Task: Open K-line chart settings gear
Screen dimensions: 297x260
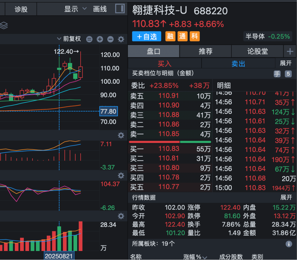Action: click(x=121, y=39)
